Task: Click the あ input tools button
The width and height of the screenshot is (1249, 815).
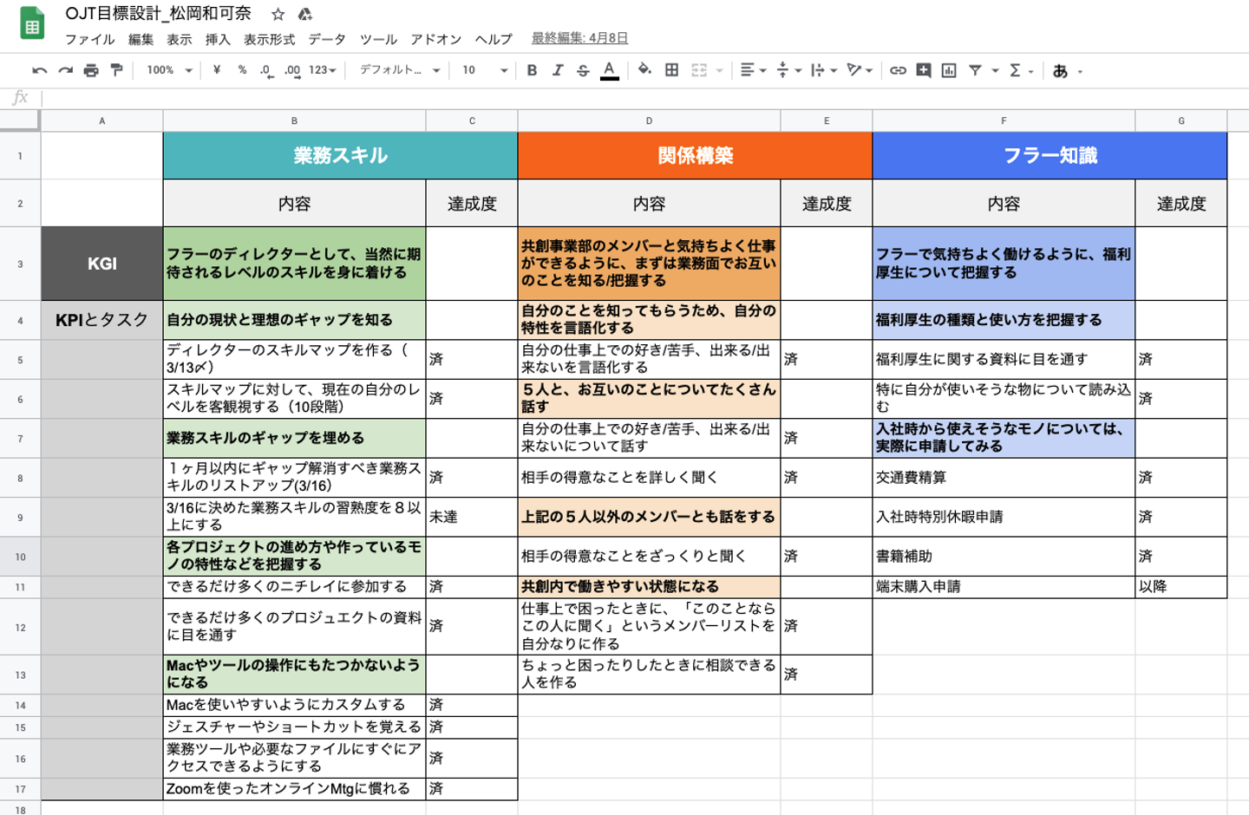Action: coord(1060,71)
